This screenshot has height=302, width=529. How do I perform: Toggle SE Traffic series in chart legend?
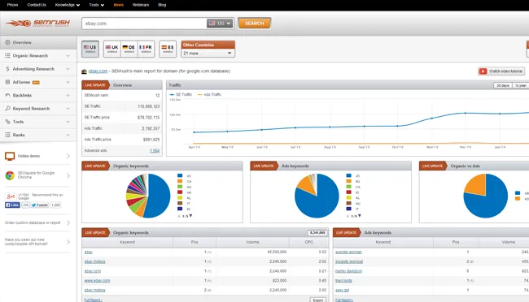click(x=181, y=95)
